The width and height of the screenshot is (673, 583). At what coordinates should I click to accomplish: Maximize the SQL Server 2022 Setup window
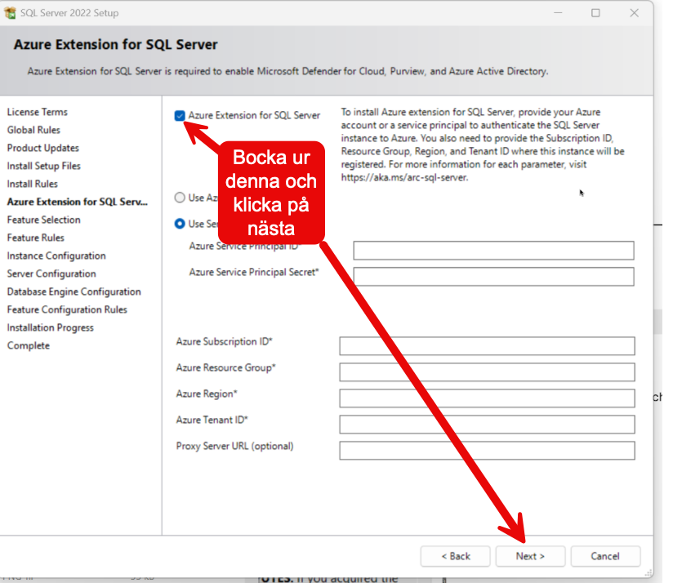point(595,13)
